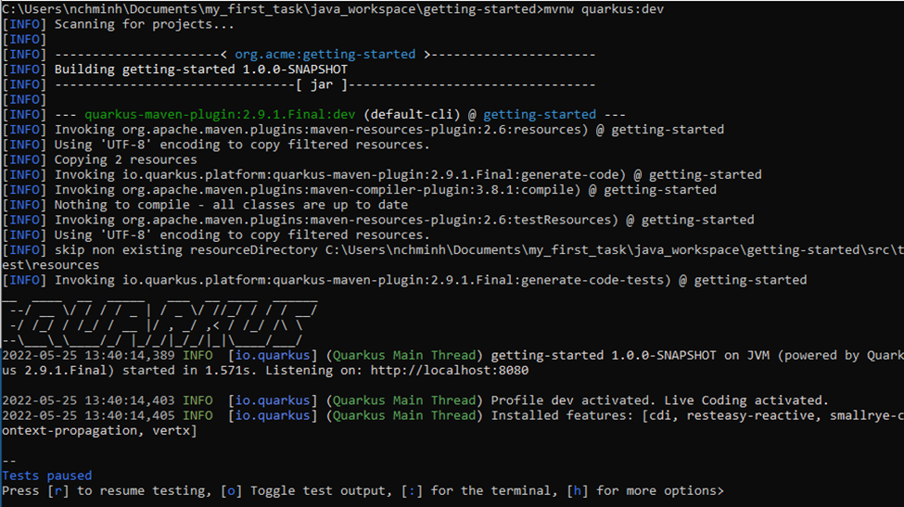Click 'generate-code-tests)' invocation text
Image resolution: width=904 pixels, height=507 pixels.
coord(595,280)
